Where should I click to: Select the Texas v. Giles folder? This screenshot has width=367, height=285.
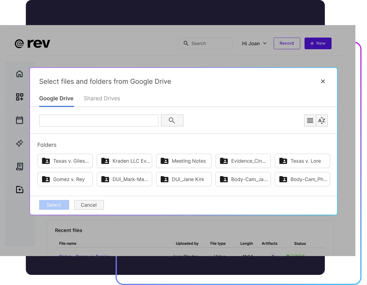[65, 161]
